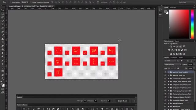Open the Kind layer filter dropdown

170,61
